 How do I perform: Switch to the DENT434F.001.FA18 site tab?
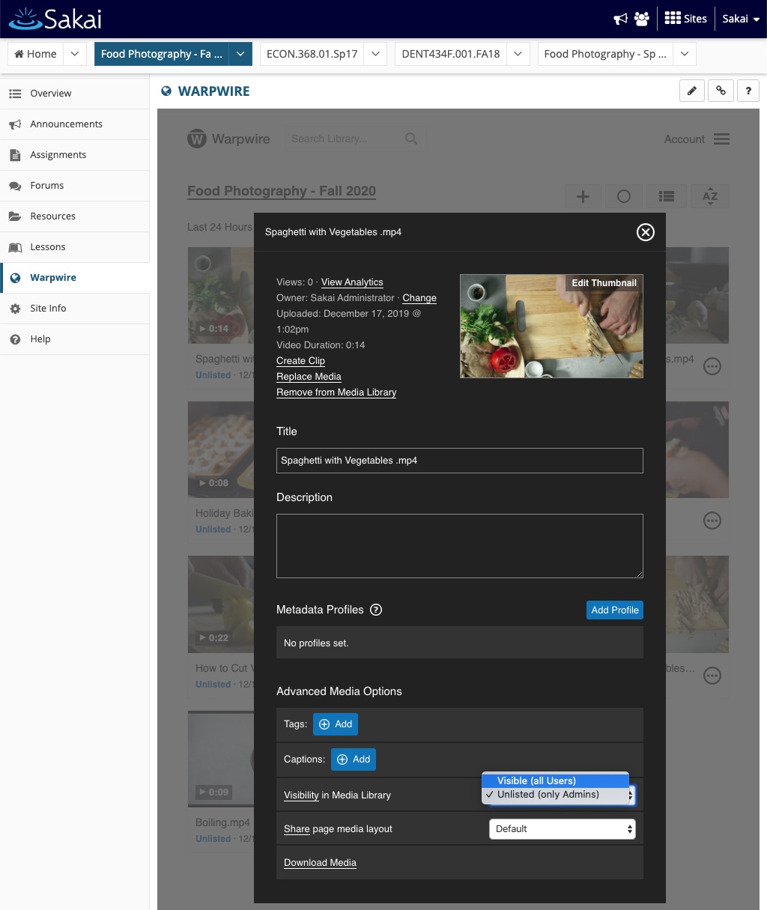[451, 54]
